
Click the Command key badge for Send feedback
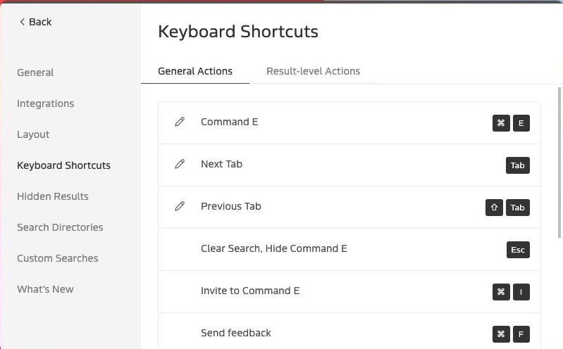(x=501, y=334)
